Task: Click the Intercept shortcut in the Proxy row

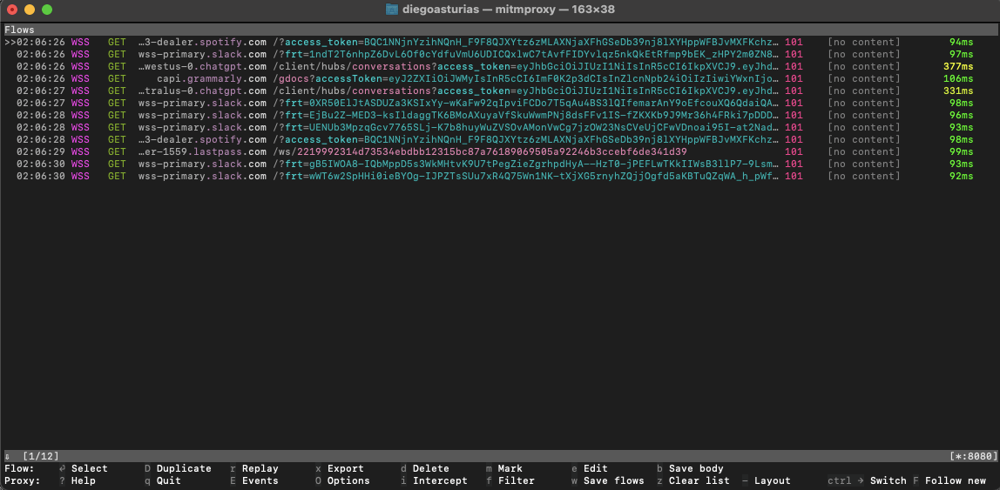Action: pyautogui.click(x=440, y=480)
